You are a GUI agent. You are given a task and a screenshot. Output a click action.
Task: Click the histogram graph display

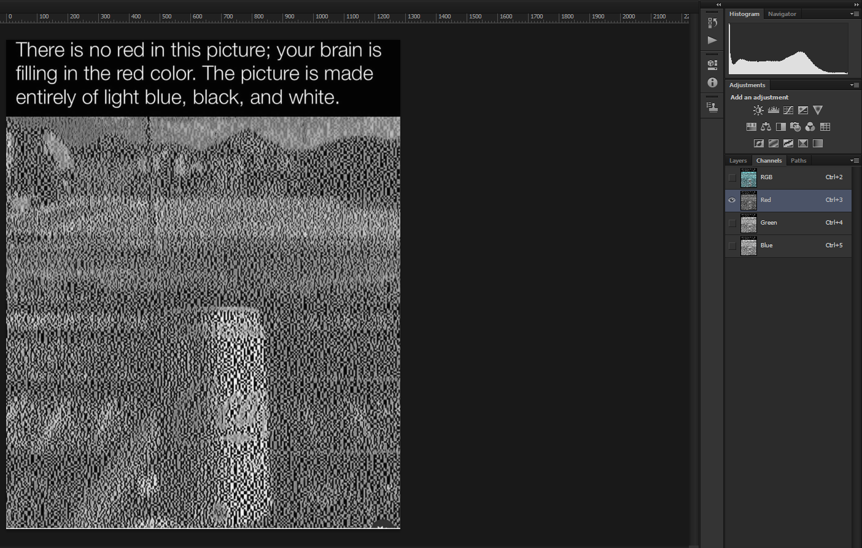(x=788, y=49)
